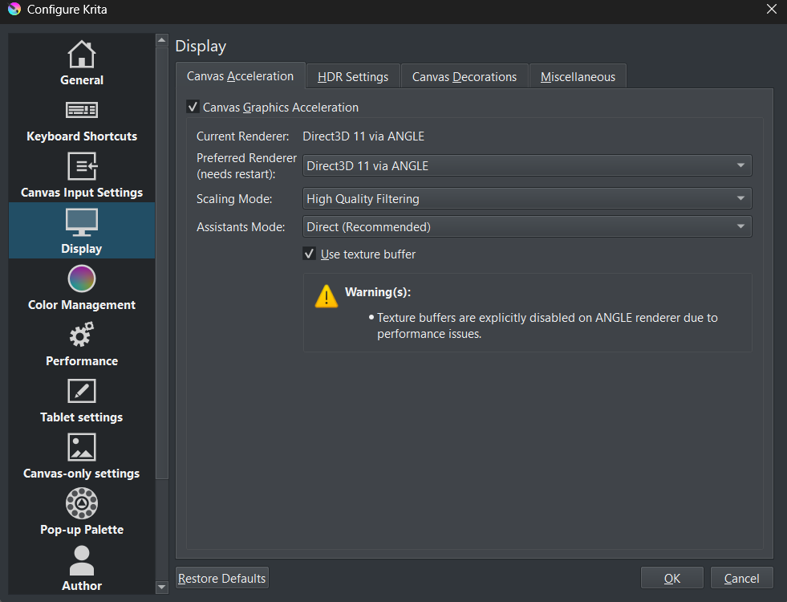Open the General settings page icon
The image size is (787, 602).
tap(82, 55)
